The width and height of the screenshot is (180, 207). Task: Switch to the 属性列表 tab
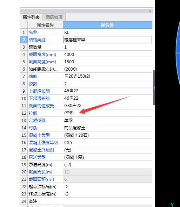click(31, 17)
